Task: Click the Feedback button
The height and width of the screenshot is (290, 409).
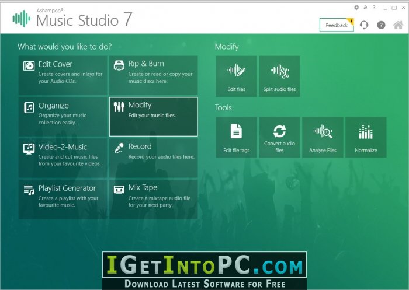Action: [x=337, y=25]
